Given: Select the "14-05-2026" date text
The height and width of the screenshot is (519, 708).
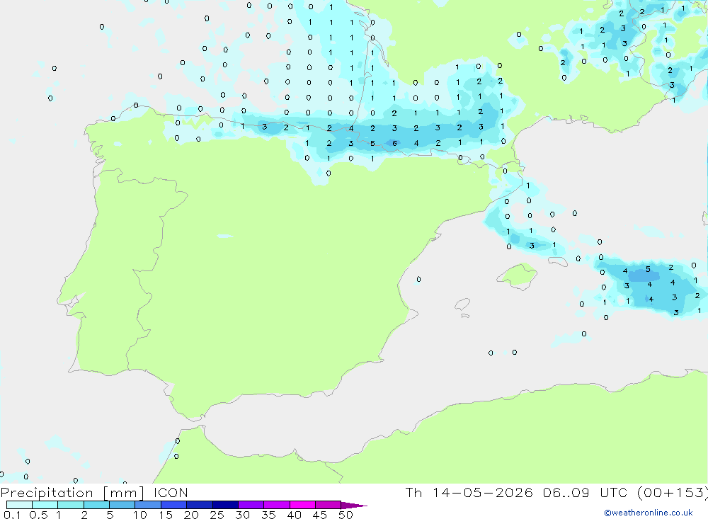Looking at the screenshot, I should (x=483, y=492).
